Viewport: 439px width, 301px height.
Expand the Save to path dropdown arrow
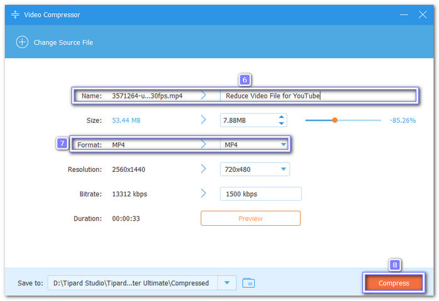tap(227, 283)
